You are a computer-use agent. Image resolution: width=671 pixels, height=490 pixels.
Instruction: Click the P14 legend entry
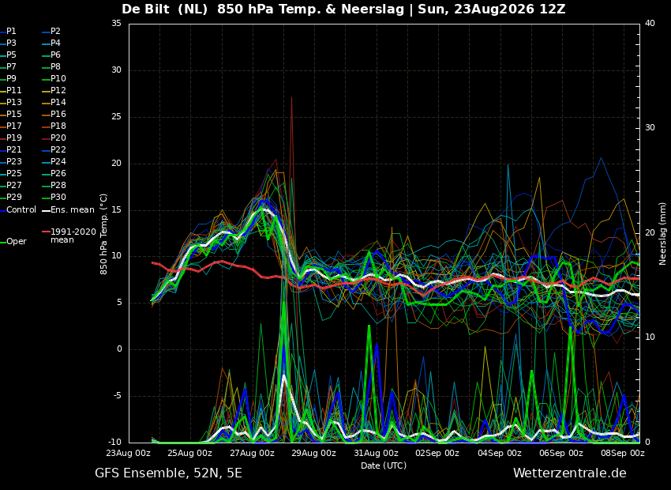point(54,103)
